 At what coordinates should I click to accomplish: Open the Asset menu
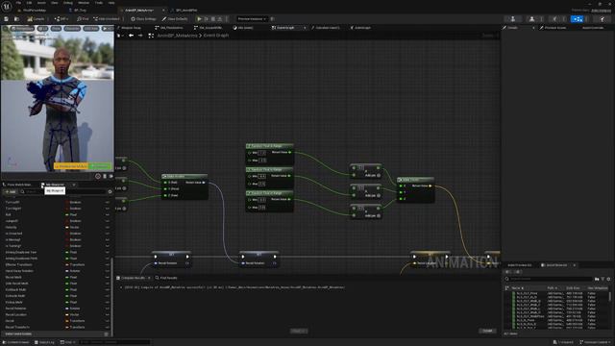(x=41, y=3)
